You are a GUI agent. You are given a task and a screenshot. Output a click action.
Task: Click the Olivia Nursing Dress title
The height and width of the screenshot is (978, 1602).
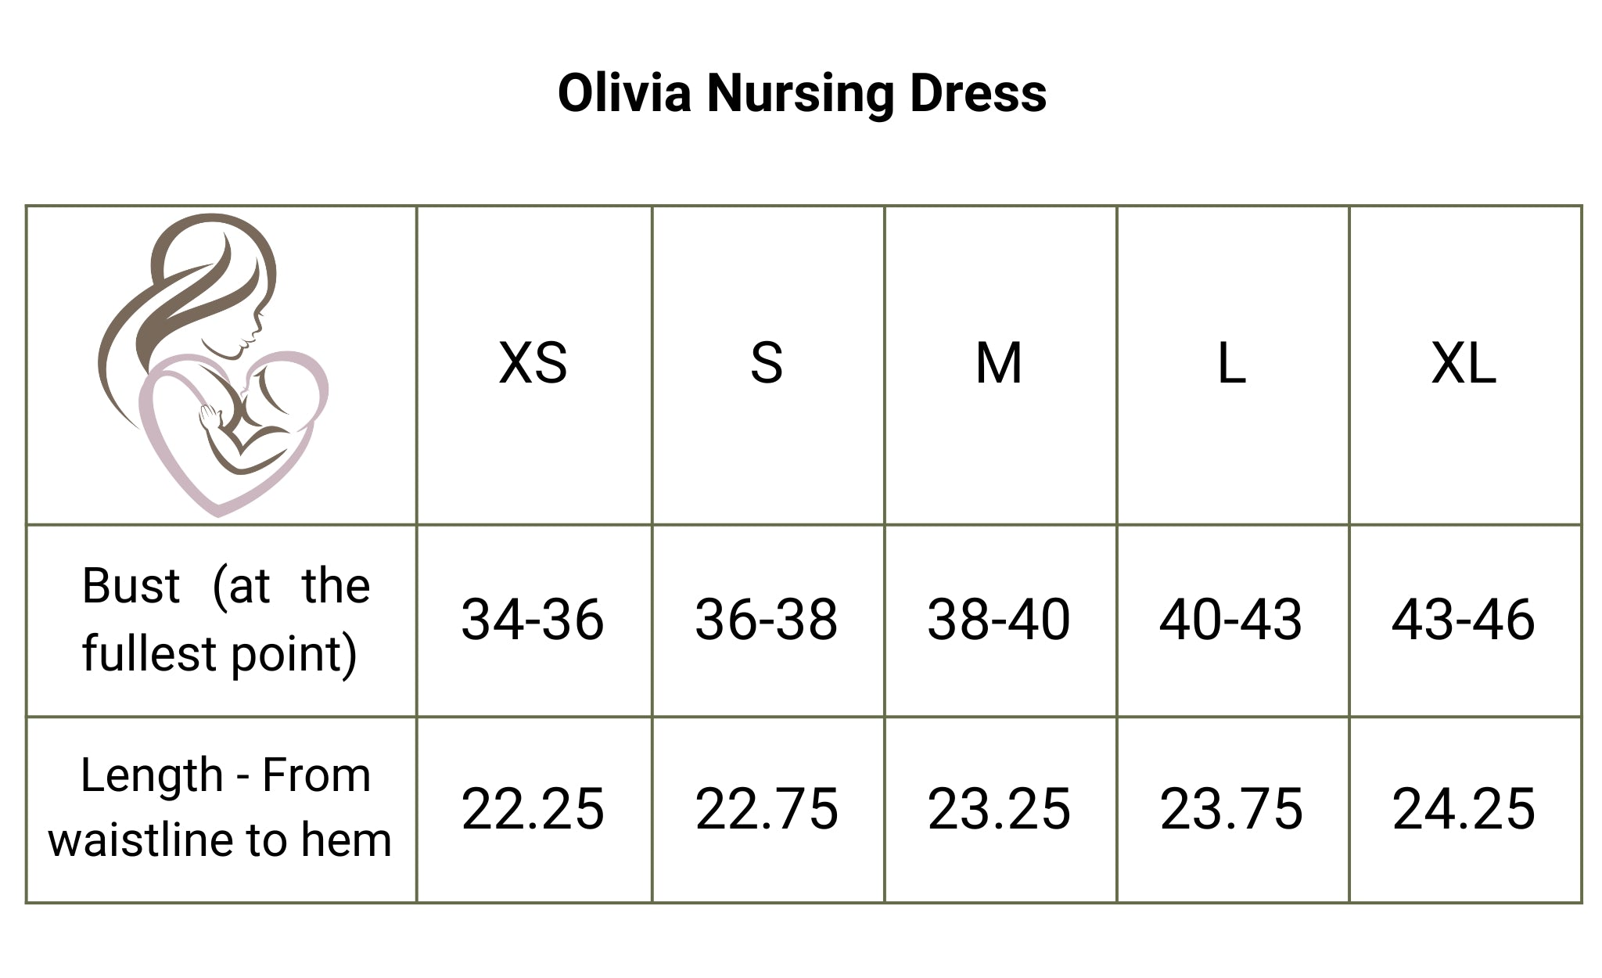pos(802,93)
